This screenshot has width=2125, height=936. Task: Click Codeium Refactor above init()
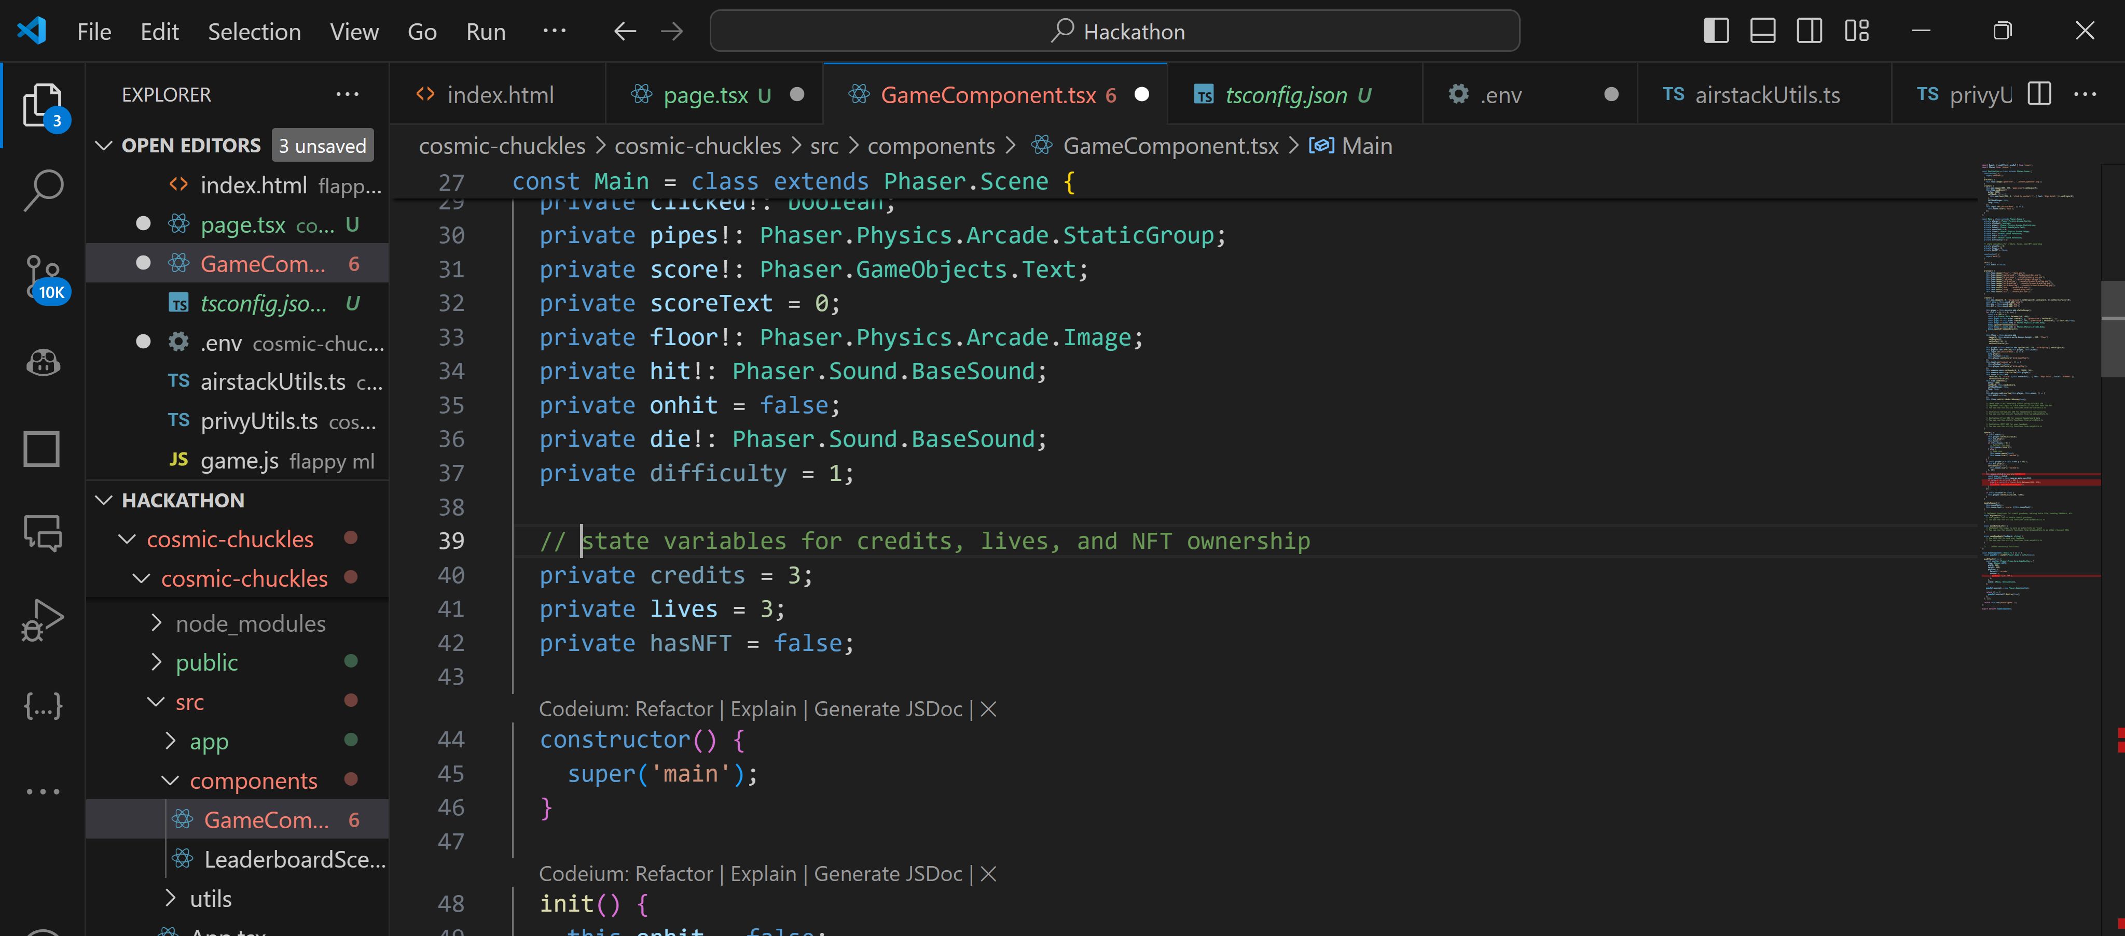[673, 874]
